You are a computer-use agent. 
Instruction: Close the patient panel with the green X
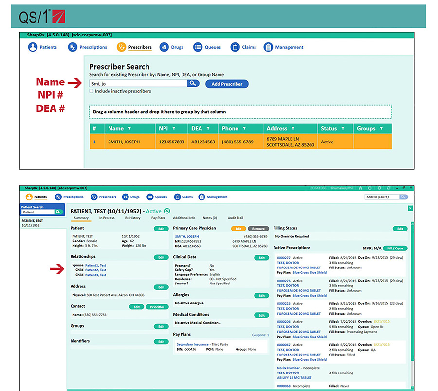coord(410,208)
